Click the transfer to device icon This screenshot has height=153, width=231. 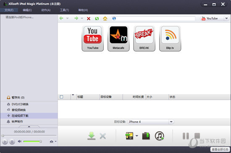click(129, 136)
